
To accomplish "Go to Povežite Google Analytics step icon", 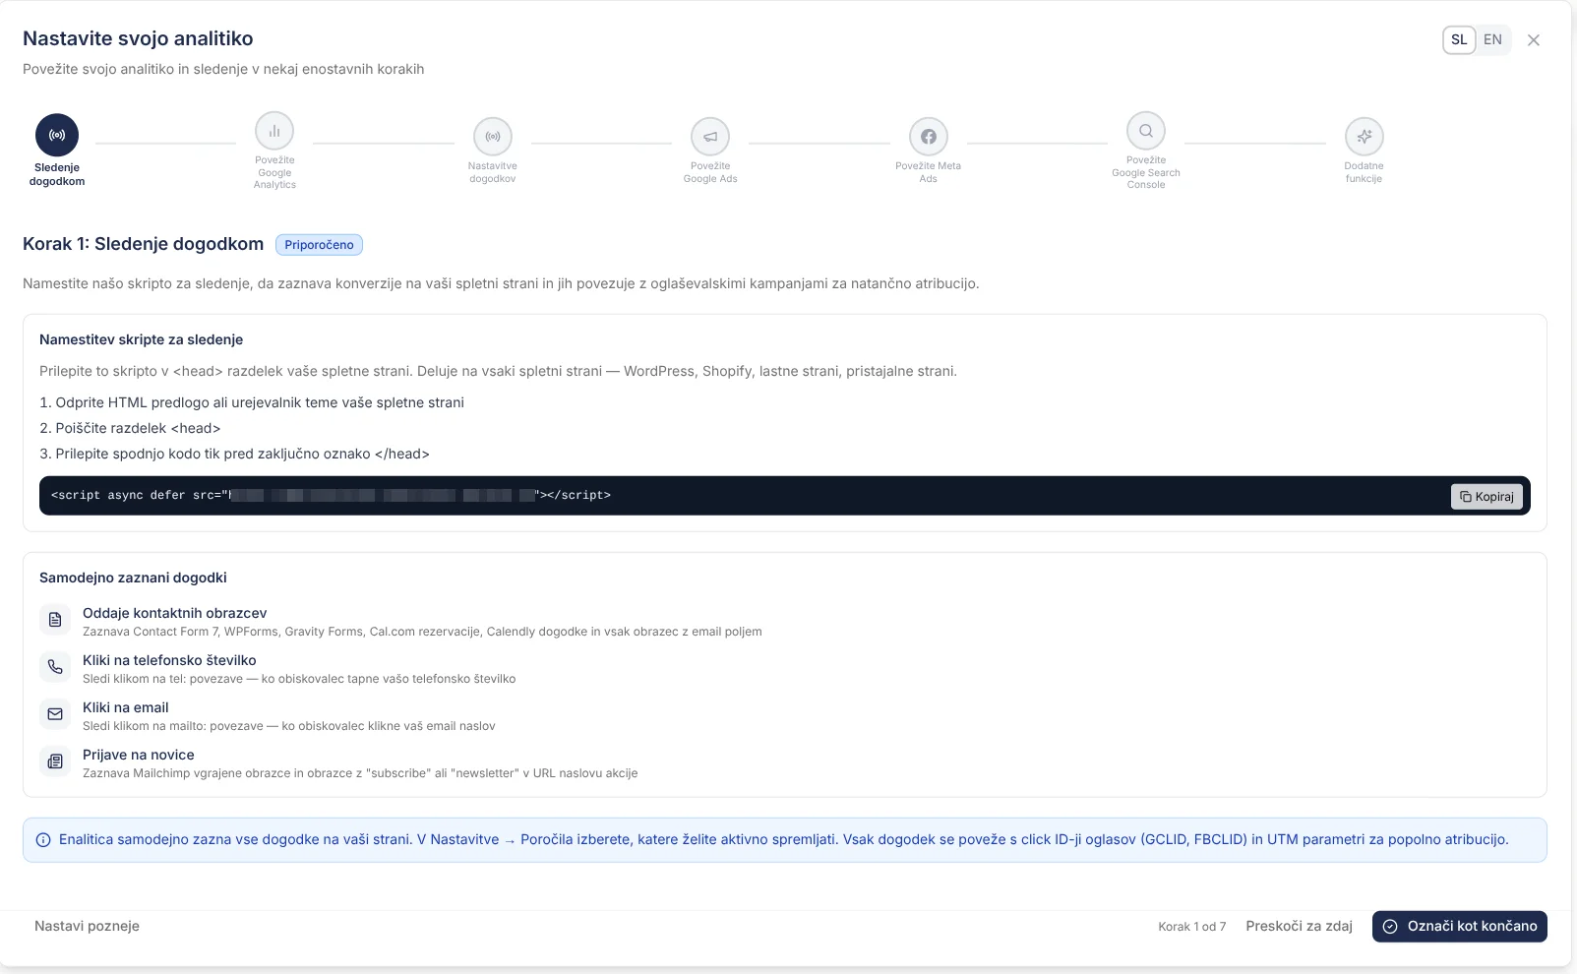I will (274, 131).
